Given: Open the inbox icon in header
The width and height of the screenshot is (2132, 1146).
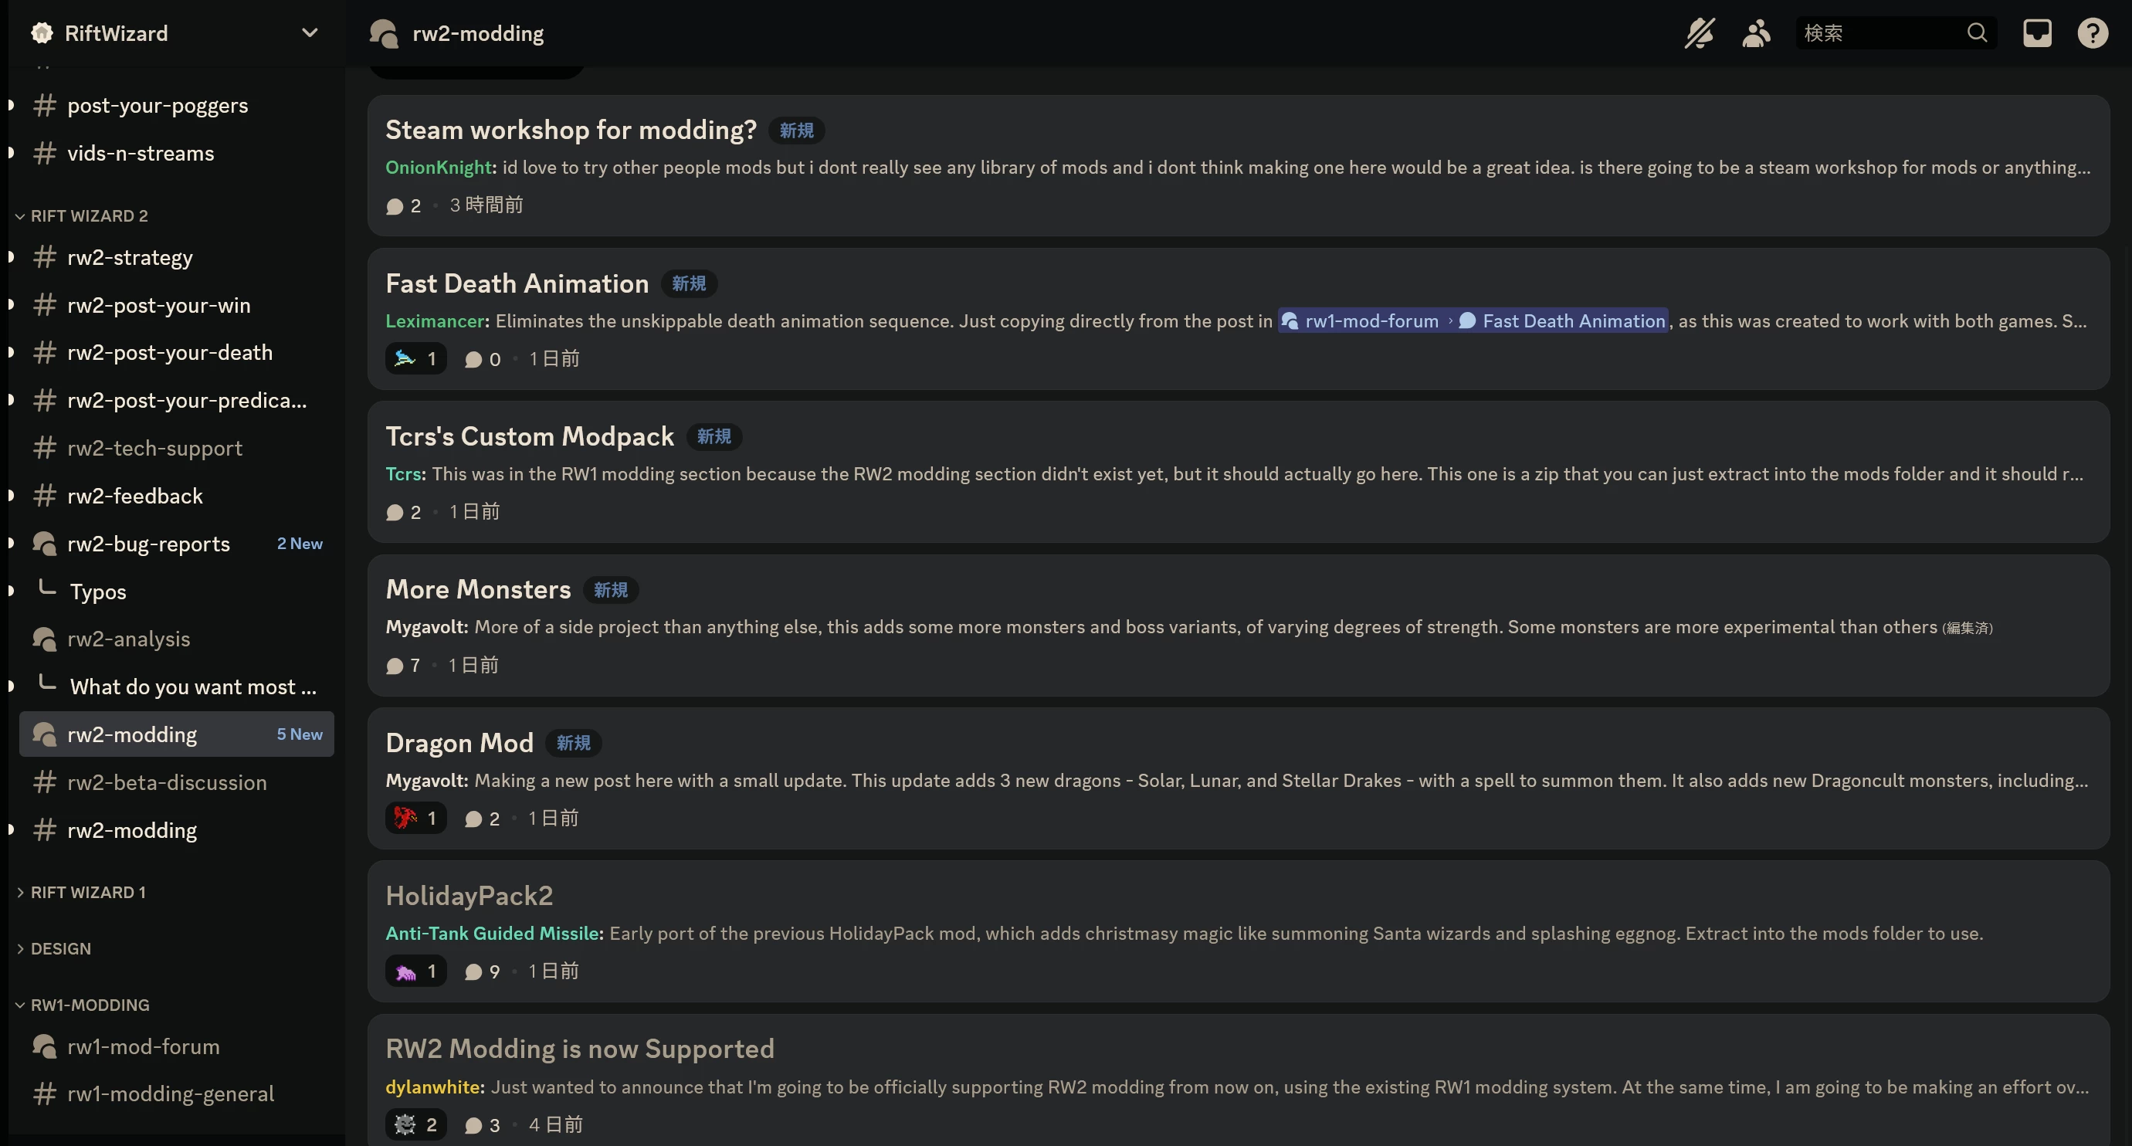Looking at the screenshot, I should [2037, 33].
